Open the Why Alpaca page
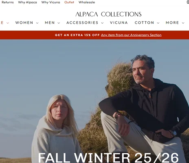This screenshot has height=163, width=189. 28,2
